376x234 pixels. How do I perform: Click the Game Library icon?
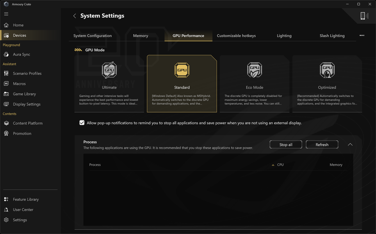click(x=6, y=94)
